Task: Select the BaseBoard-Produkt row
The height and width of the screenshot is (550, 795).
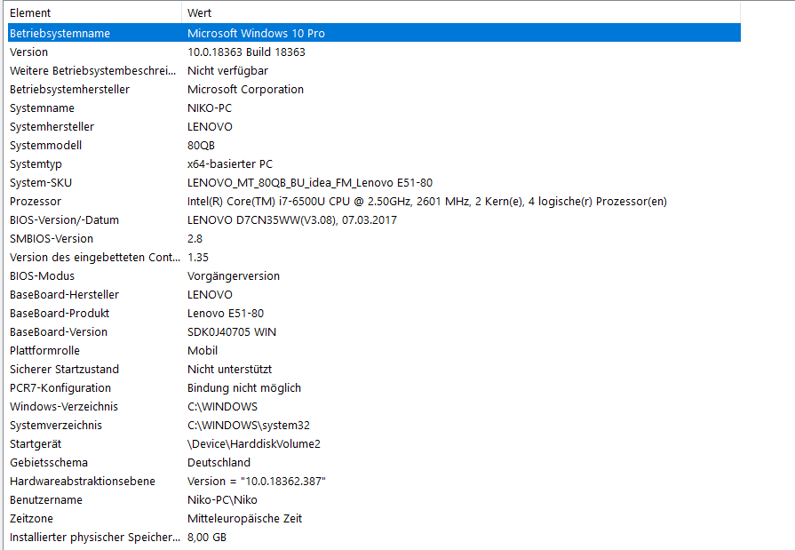Action: click(374, 313)
